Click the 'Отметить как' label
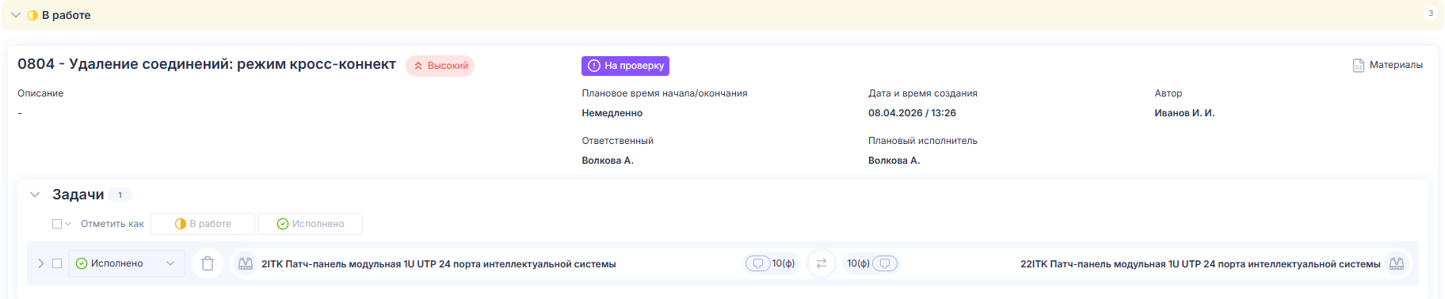Screen dimensions: 1445x299 click(112, 224)
